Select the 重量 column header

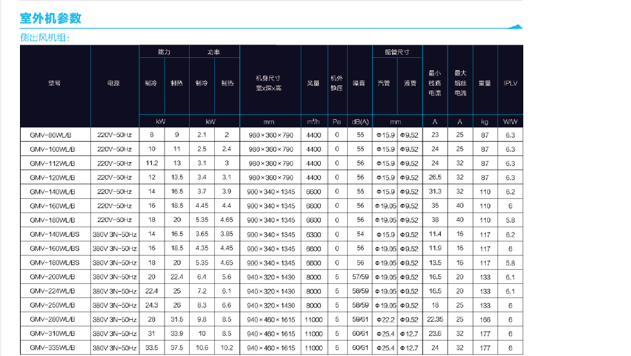coord(485,84)
